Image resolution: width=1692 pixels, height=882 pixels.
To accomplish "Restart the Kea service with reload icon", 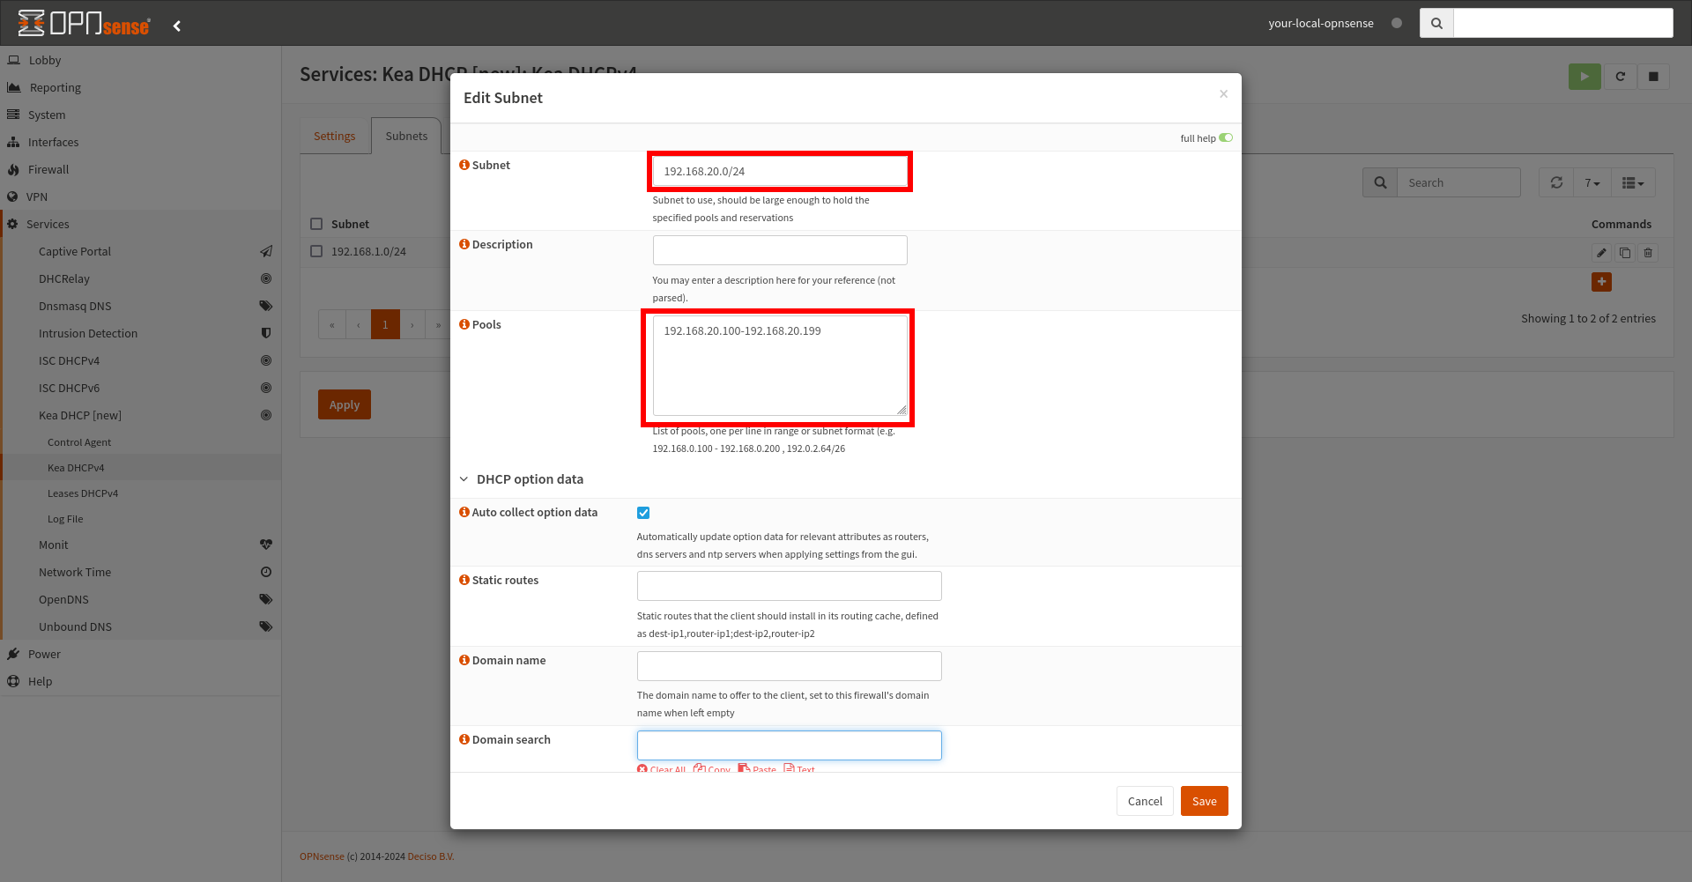I will click(1620, 77).
